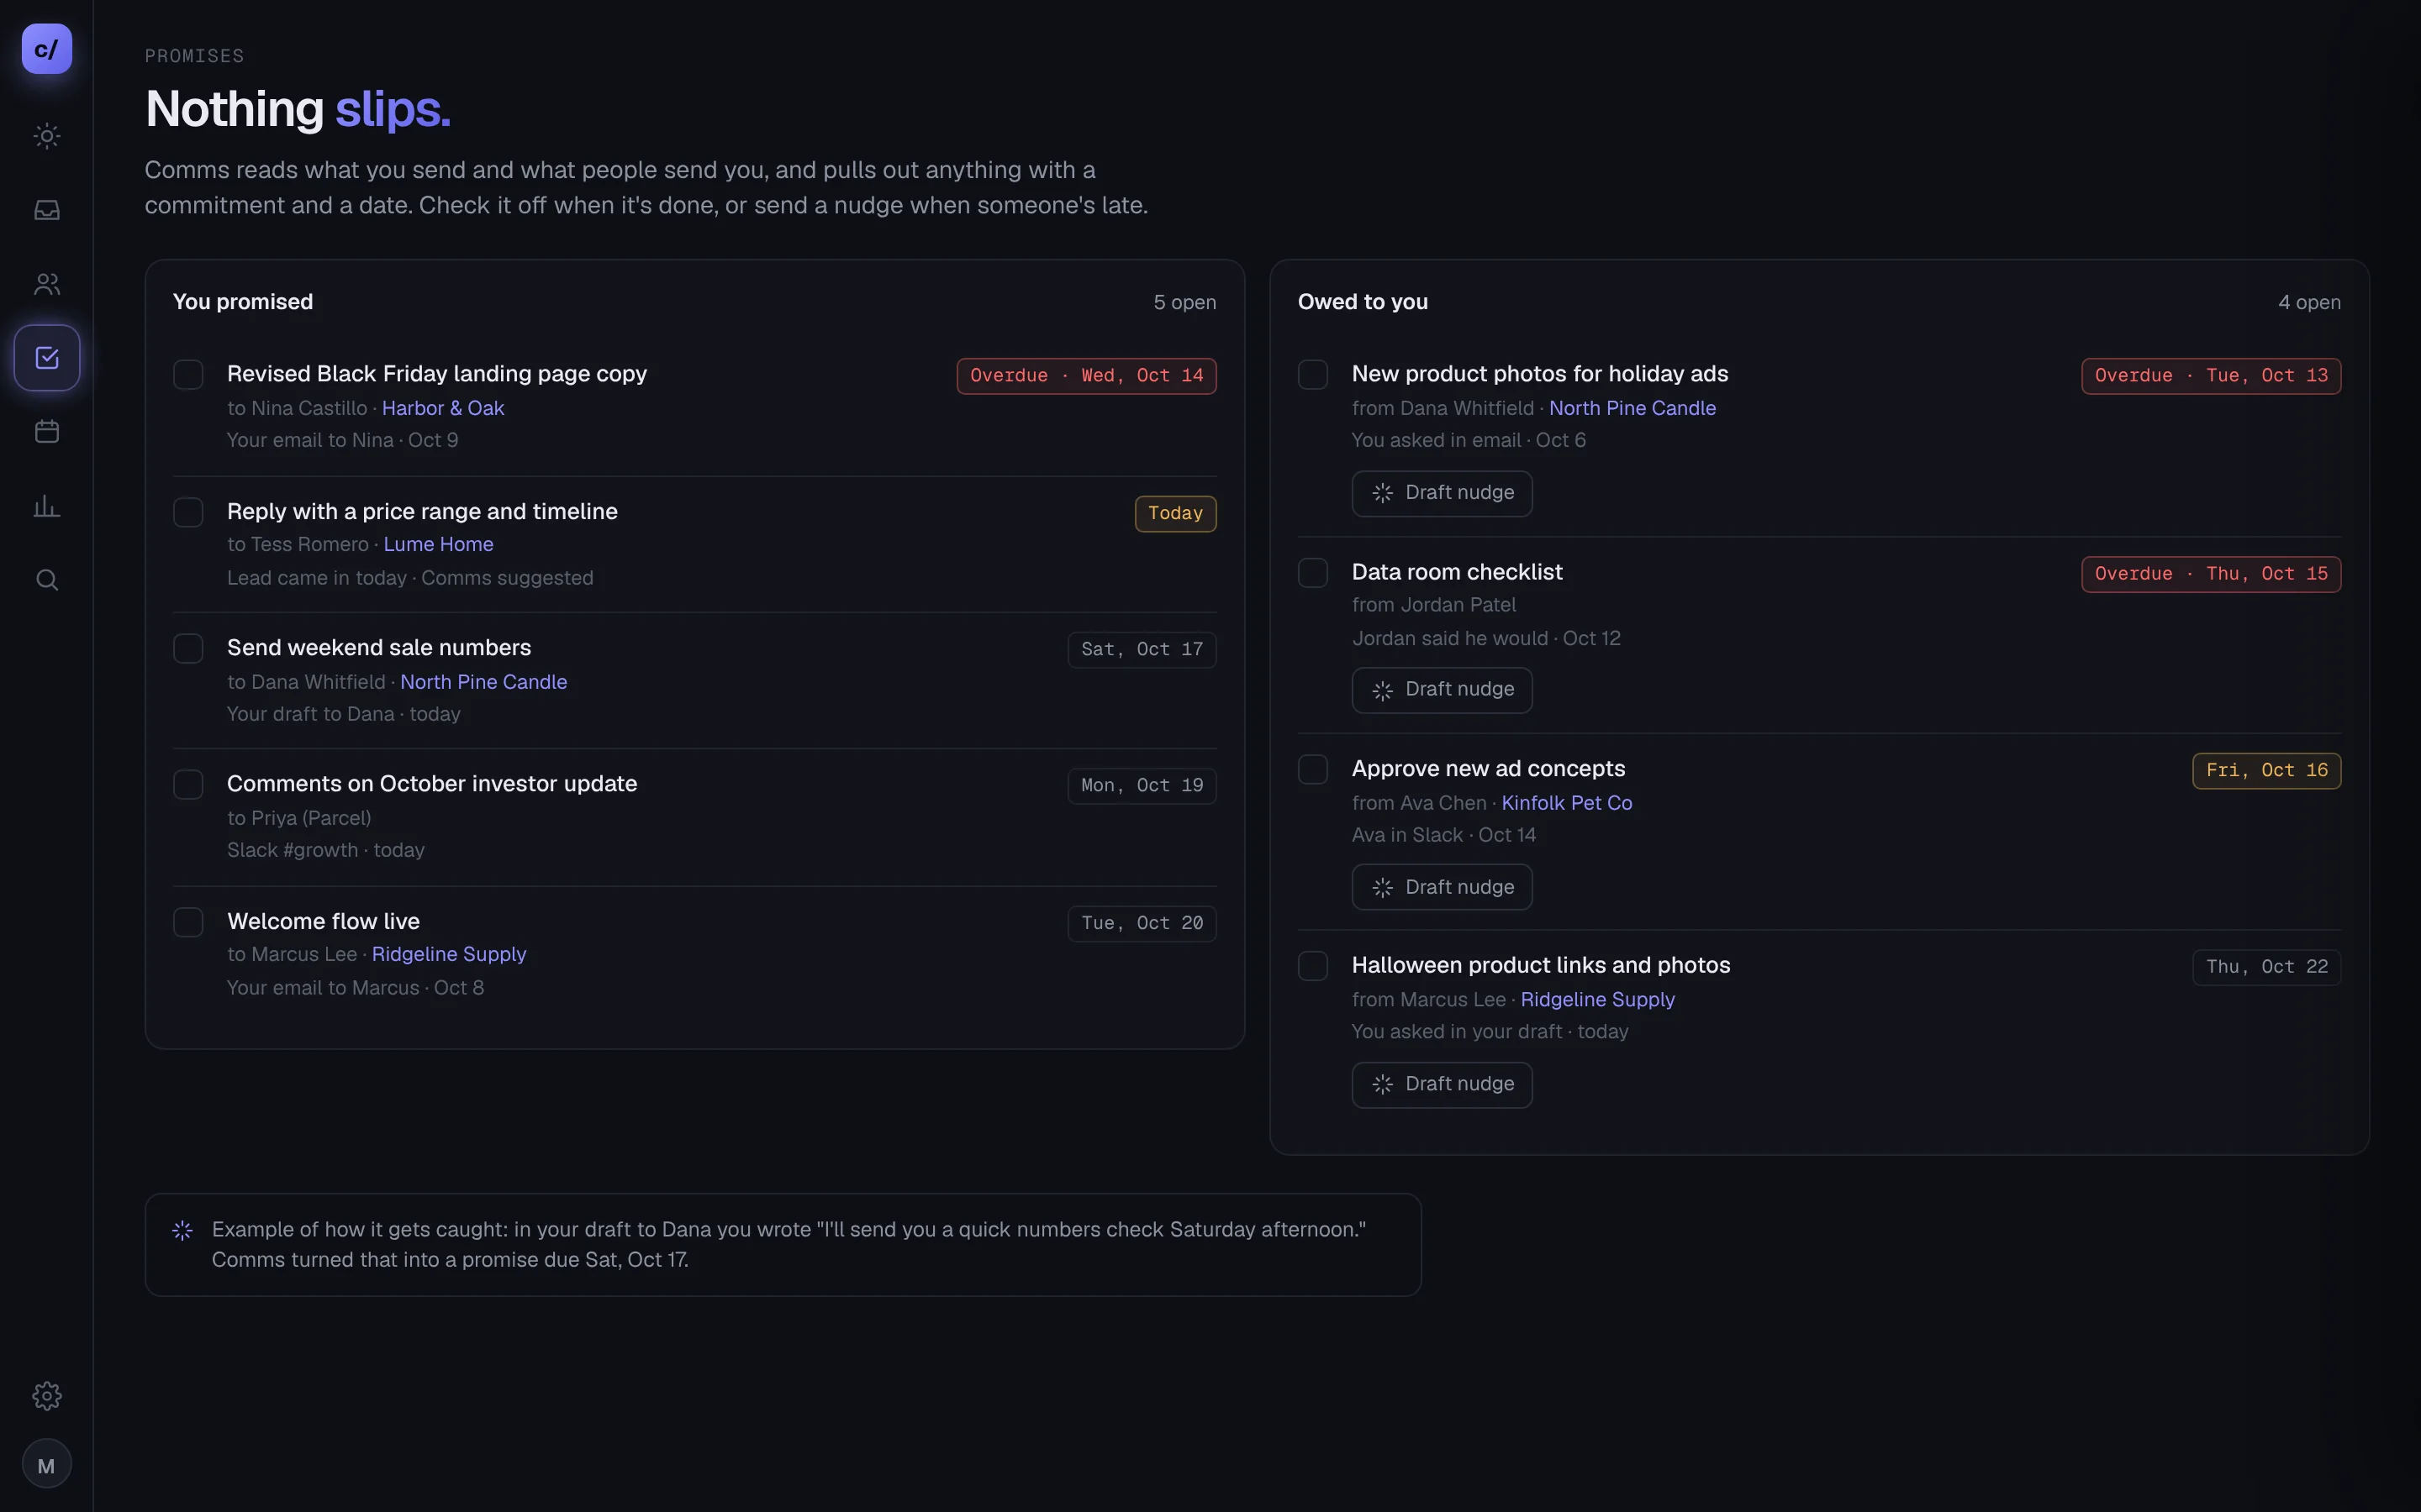Image resolution: width=2421 pixels, height=1512 pixels.
Task: Check off the Data room checklist item
Action: tap(1312, 573)
